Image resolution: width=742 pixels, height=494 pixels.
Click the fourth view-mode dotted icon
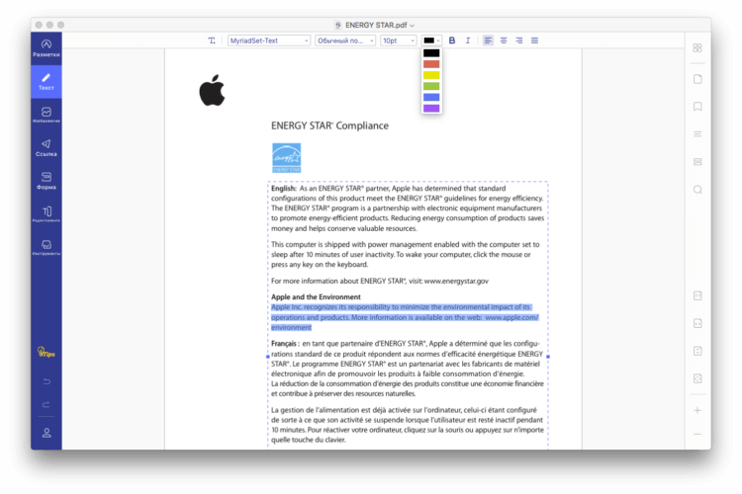(x=697, y=378)
